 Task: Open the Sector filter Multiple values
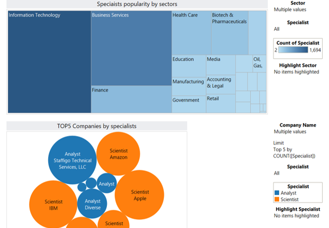[x=290, y=9]
